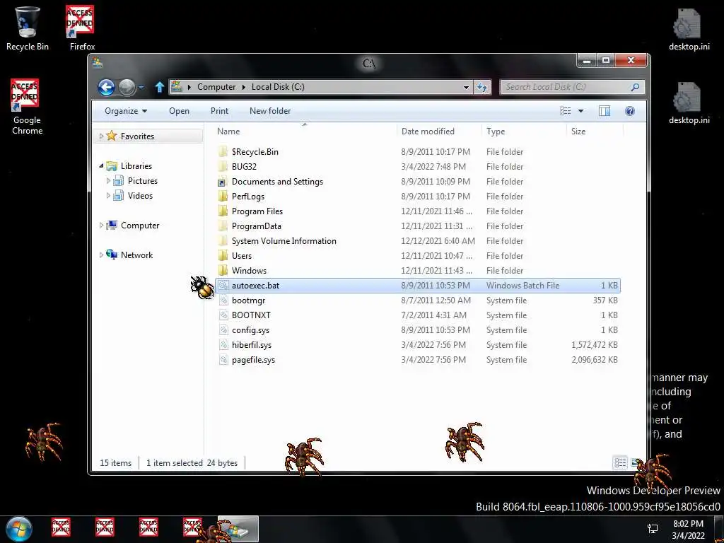Select the hiberfil.sys file
Image resolution: width=724 pixels, height=543 pixels.
pyautogui.click(x=252, y=344)
